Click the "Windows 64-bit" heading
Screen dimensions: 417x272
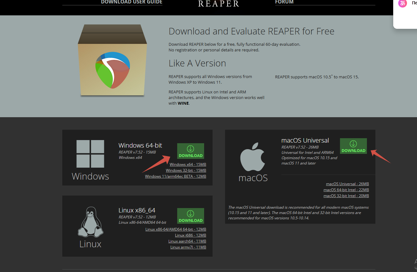[x=140, y=145]
